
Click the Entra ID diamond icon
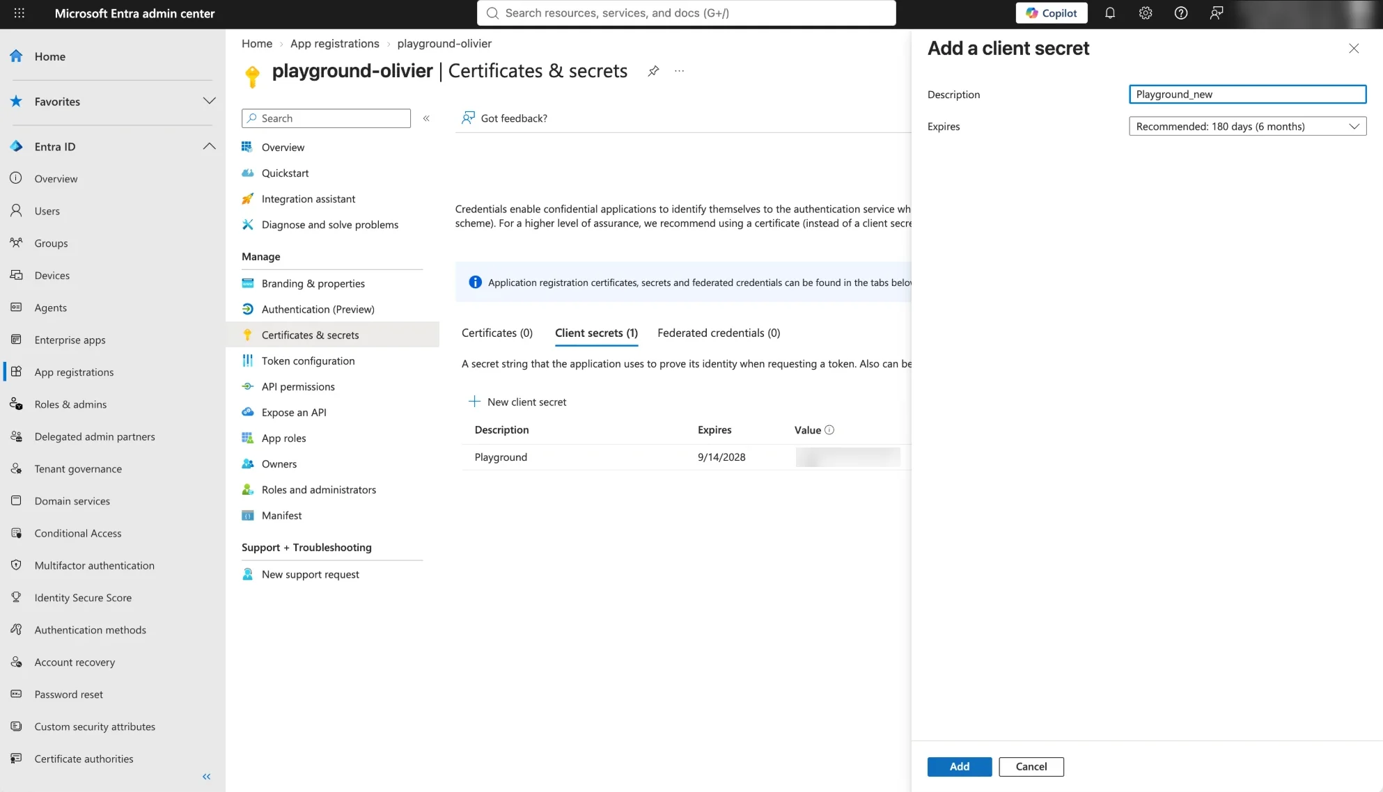tap(16, 147)
